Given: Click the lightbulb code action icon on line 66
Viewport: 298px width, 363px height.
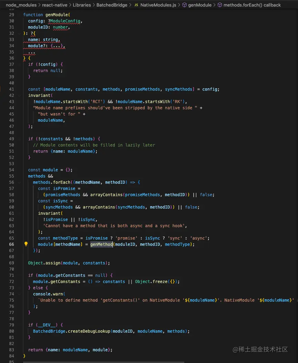Looking at the screenshot, I should tap(26, 244).
